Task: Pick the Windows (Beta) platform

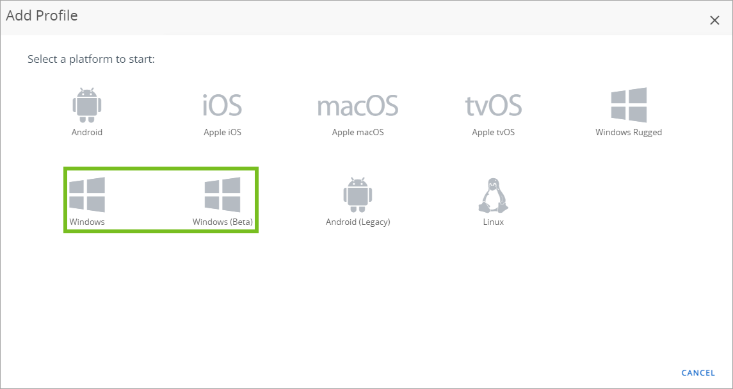Action: tap(223, 201)
